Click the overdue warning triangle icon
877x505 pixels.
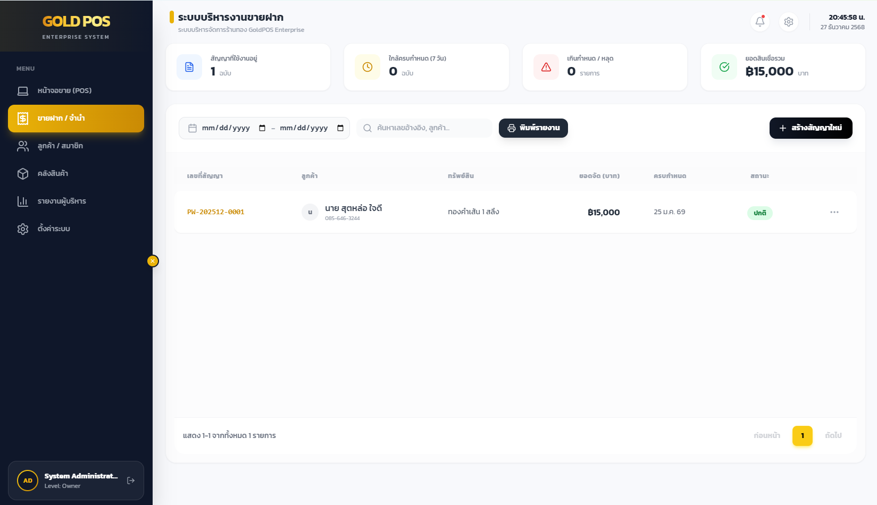coord(546,67)
